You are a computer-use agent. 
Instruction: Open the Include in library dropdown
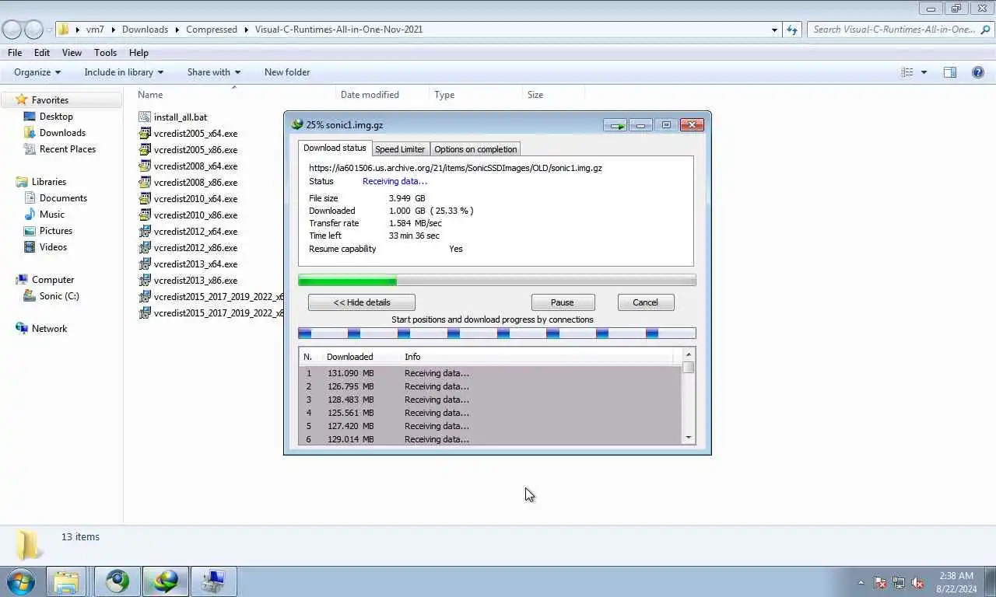[x=124, y=72]
